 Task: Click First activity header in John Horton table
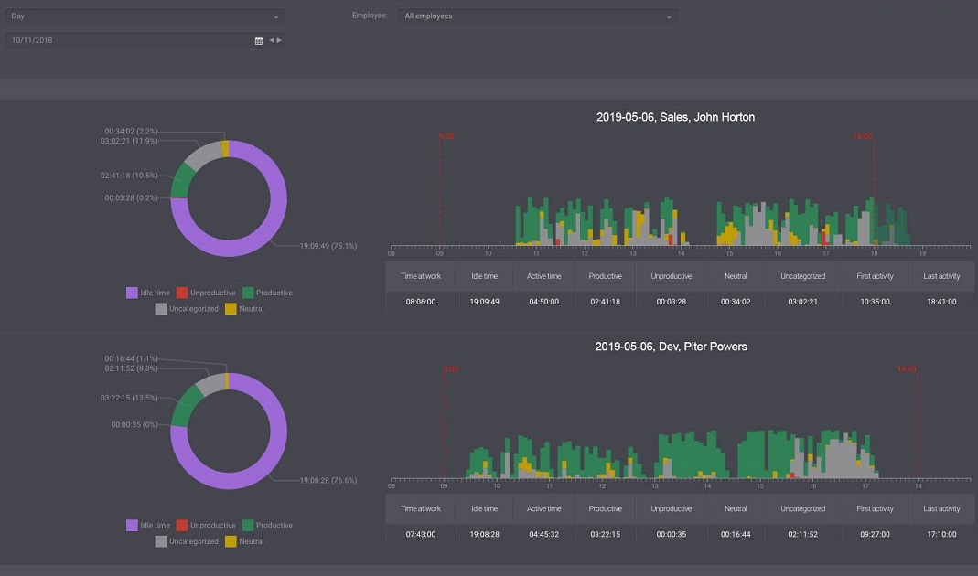tap(876, 276)
